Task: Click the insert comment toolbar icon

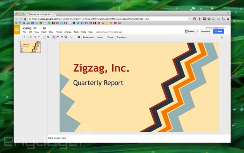Action: [x=79, y=37]
